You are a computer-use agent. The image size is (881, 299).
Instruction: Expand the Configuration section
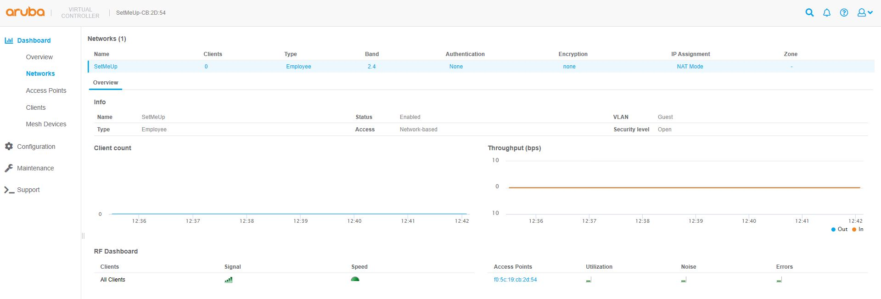(x=36, y=147)
